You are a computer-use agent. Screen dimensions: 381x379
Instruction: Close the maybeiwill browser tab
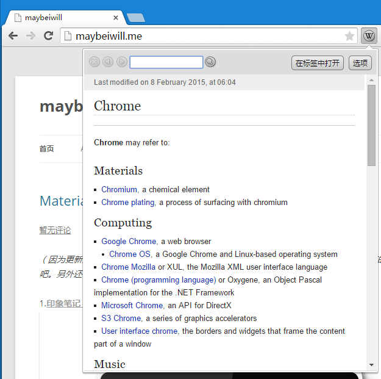tap(116, 18)
